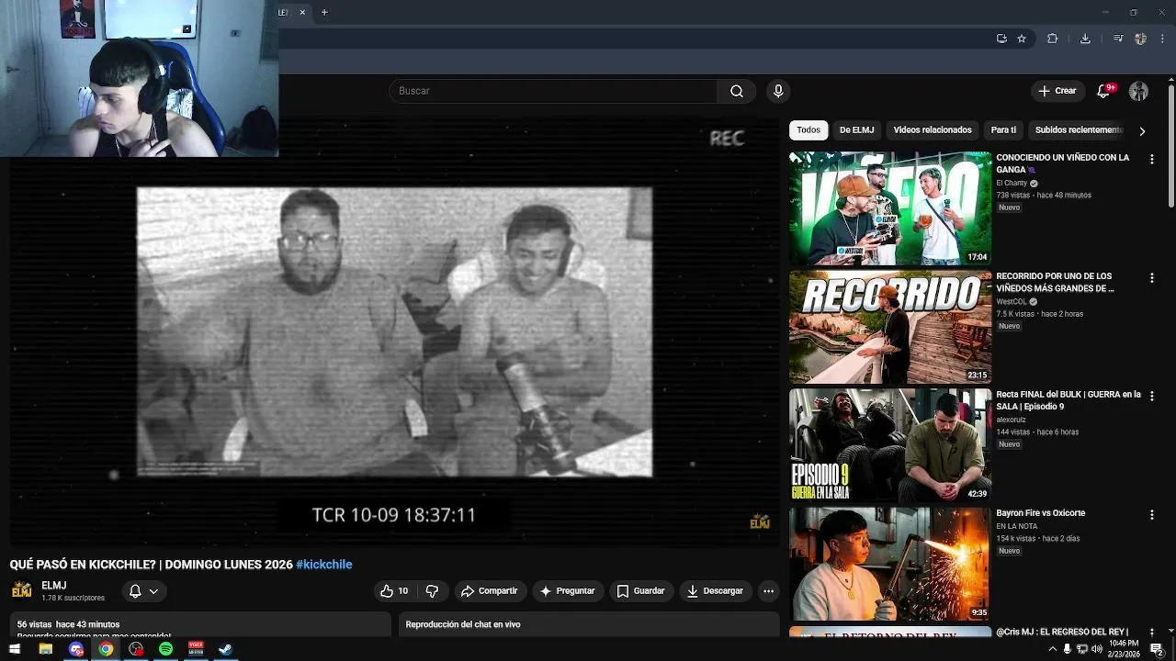Open the Windows notification center

click(1157, 649)
